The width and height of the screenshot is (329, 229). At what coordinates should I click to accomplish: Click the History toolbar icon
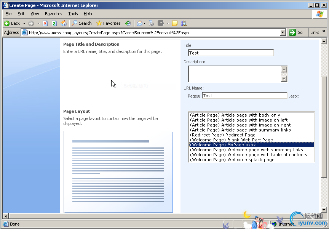(x=128, y=23)
